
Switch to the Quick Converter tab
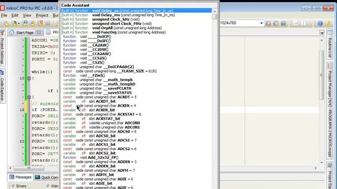coord(46,177)
